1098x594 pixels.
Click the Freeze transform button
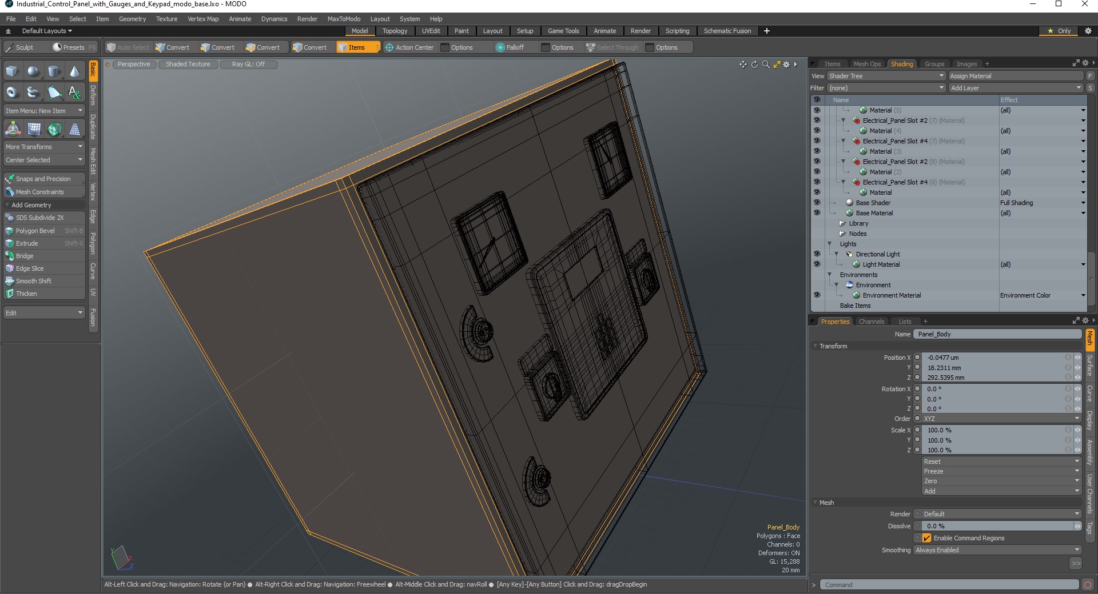(x=1001, y=471)
